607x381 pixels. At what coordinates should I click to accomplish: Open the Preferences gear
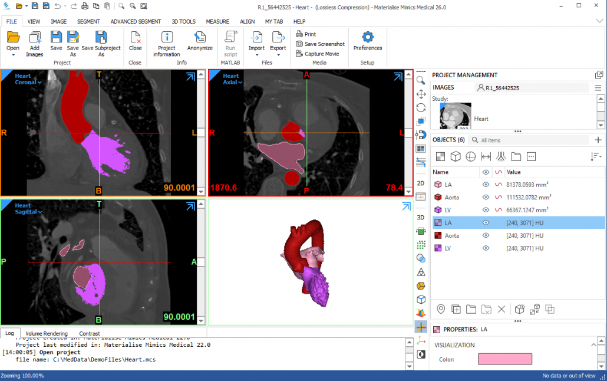click(368, 37)
